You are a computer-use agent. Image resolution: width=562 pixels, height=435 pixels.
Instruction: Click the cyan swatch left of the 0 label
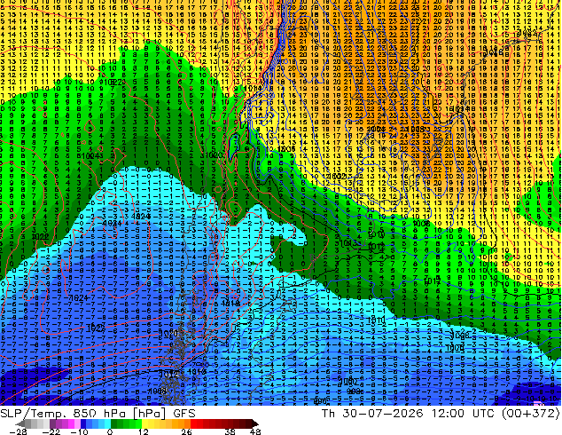pos(107,424)
